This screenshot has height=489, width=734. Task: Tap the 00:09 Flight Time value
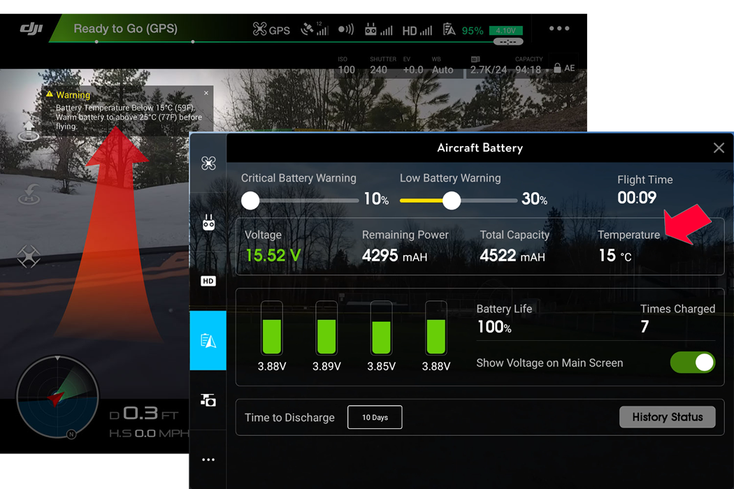click(x=637, y=198)
